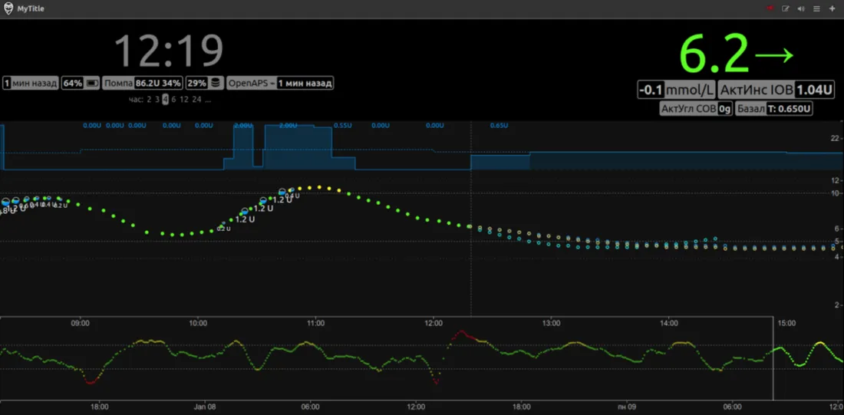Screen dimensions: 844x415
Task: Click the Базал T: 0.650U pill
Action: click(x=773, y=109)
